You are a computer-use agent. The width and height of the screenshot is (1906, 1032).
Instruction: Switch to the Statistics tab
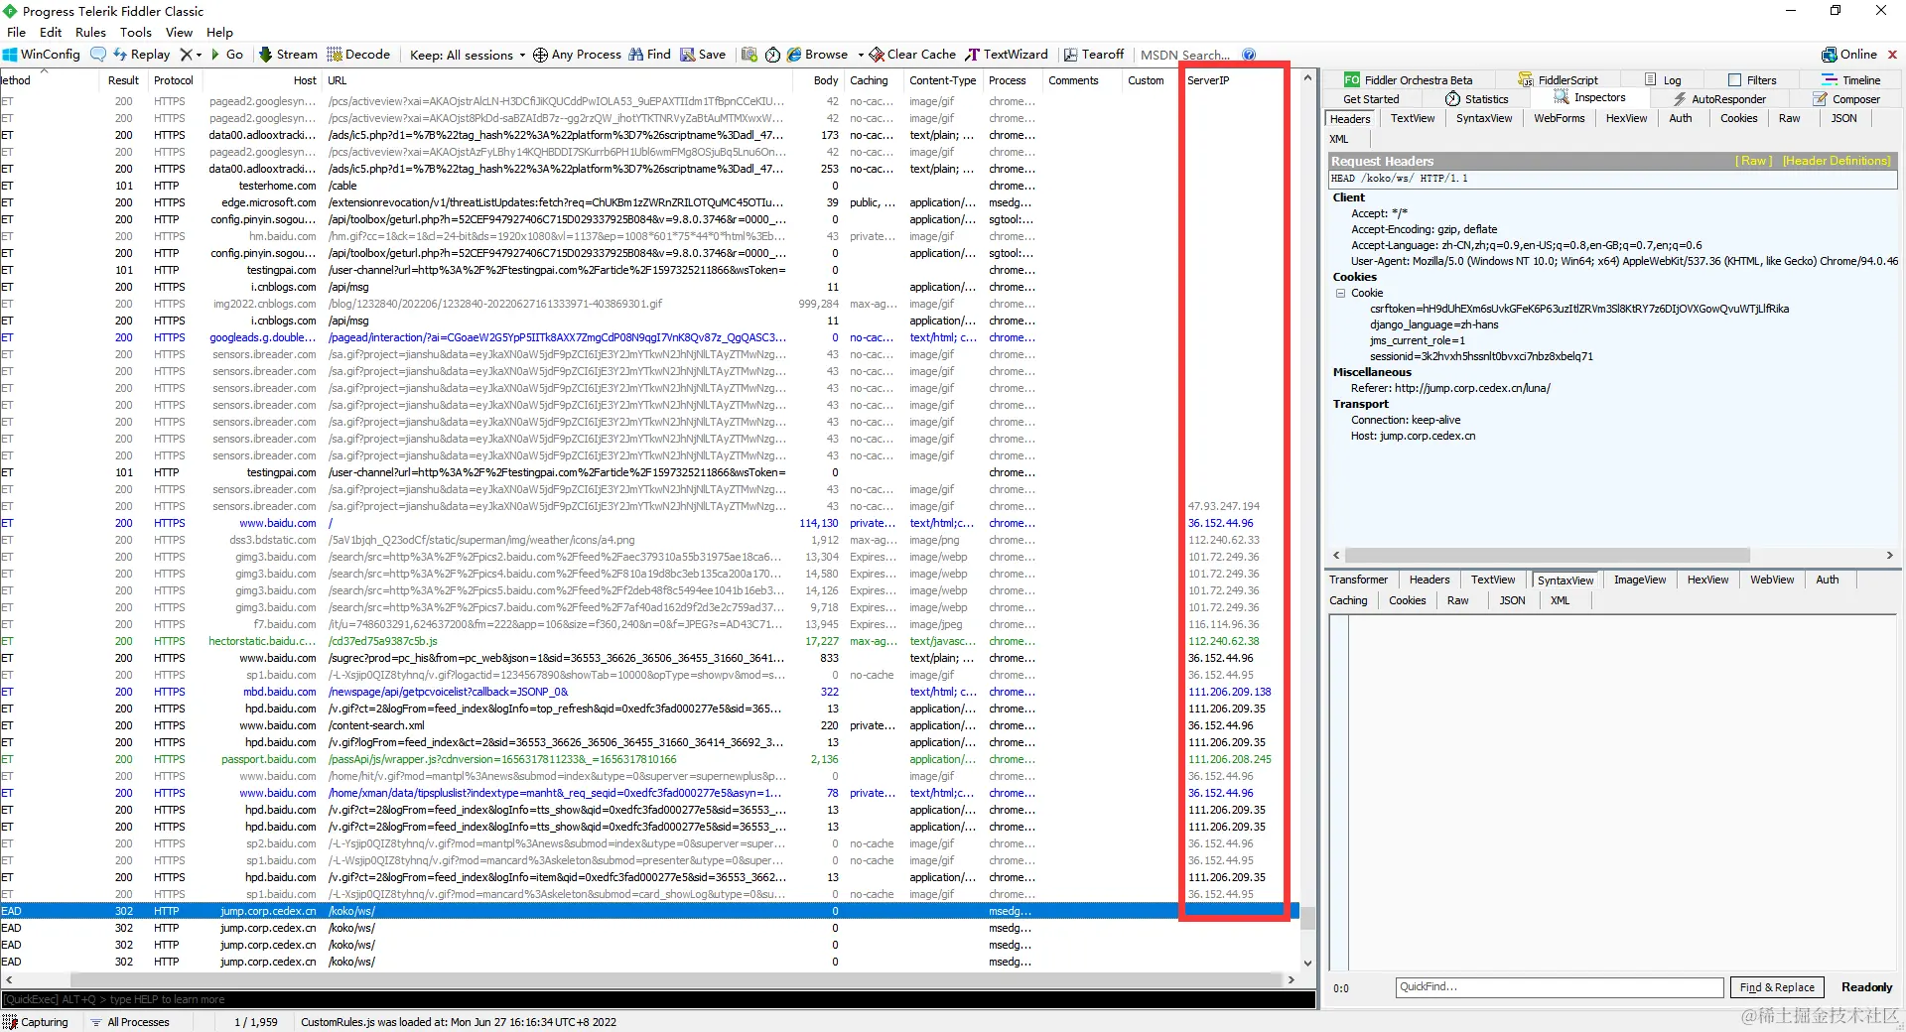tap(1477, 99)
